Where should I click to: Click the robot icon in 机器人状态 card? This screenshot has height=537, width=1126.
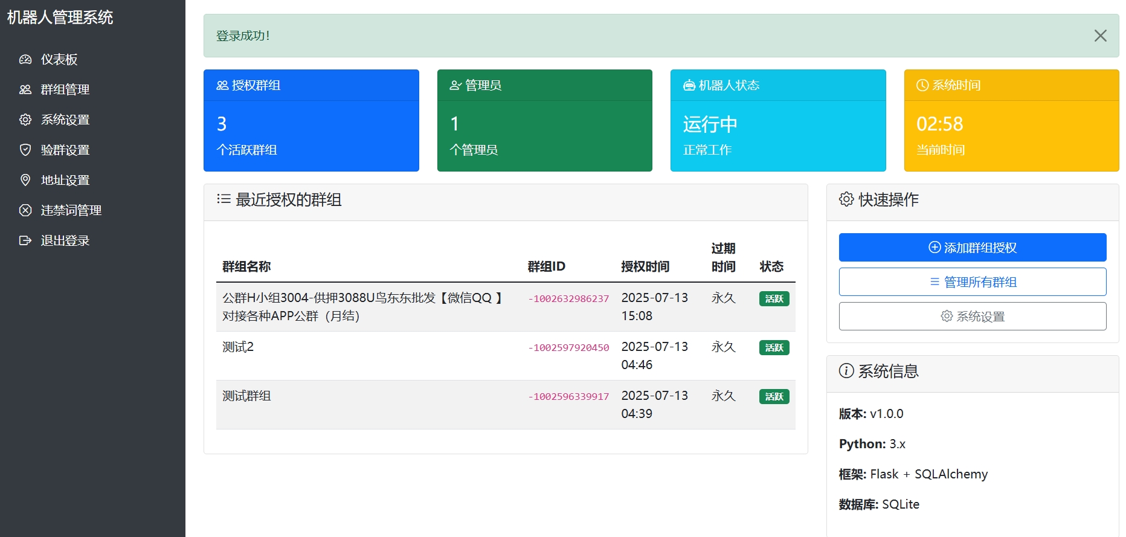tap(689, 86)
